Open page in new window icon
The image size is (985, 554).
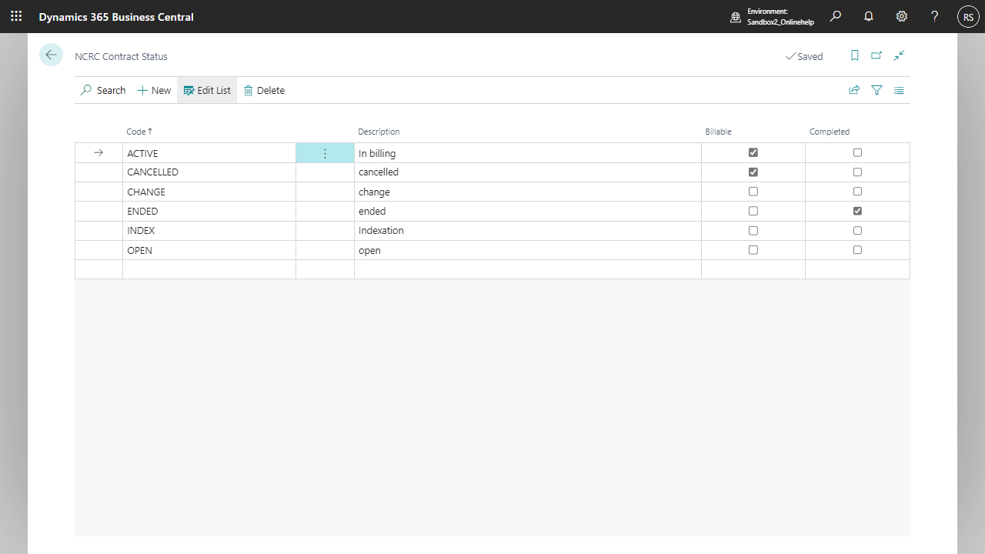pyautogui.click(x=876, y=55)
